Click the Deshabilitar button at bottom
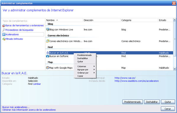 [x=152, y=102]
